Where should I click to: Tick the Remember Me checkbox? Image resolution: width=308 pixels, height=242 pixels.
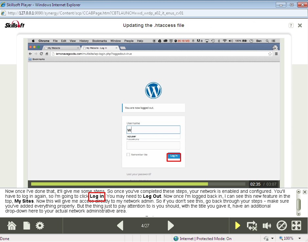coord(128,154)
